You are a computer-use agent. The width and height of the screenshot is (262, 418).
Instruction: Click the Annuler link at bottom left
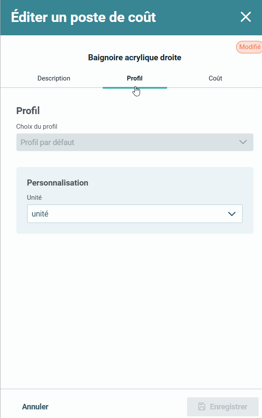(x=35, y=406)
